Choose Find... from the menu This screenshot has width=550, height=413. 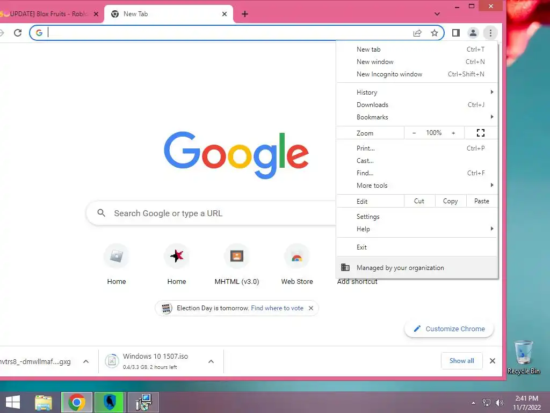click(x=417, y=173)
